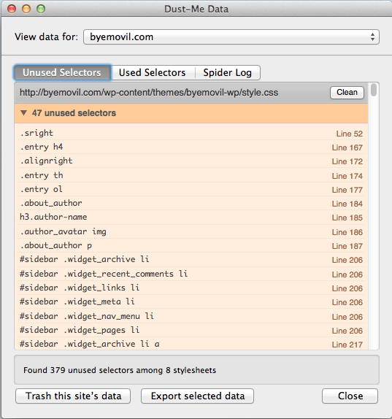The width and height of the screenshot is (392, 419).
Task: Open the View data for site dropdown
Action: click(231, 37)
